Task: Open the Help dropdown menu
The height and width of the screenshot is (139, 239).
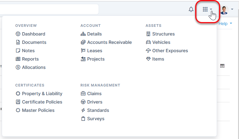Action: pyautogui.click(x=225, y=24)
